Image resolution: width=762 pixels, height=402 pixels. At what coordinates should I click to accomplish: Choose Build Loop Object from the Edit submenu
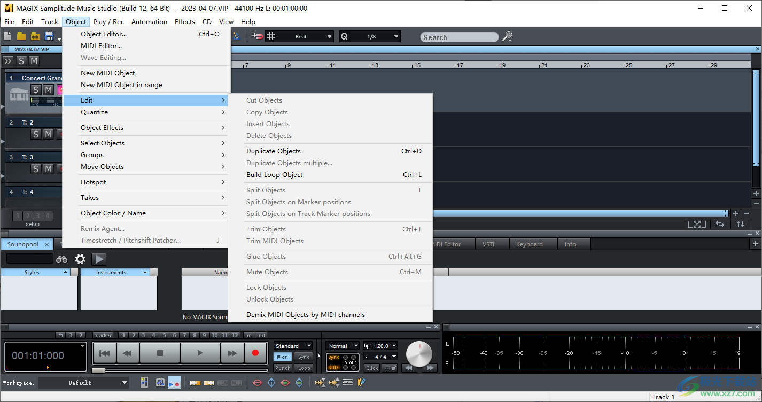tap(274, 175)
